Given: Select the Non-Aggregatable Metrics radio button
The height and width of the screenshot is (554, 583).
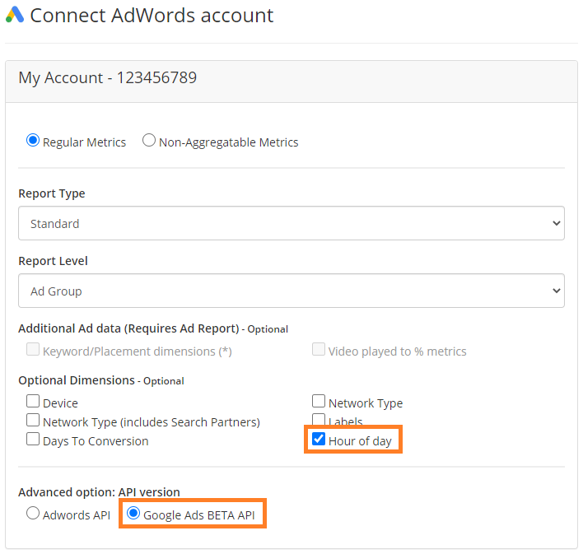Looking at the screenshot, I should pyautogui.click(x=149, y=140).
